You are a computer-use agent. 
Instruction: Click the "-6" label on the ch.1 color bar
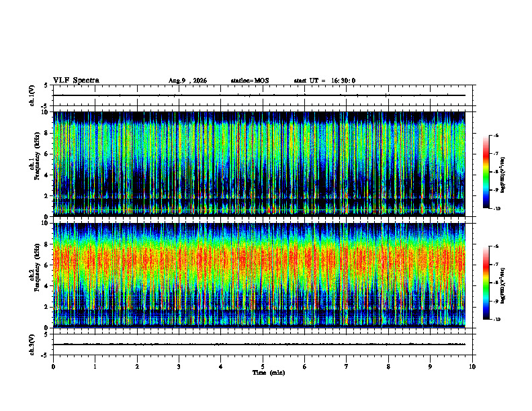pos(496,135)
